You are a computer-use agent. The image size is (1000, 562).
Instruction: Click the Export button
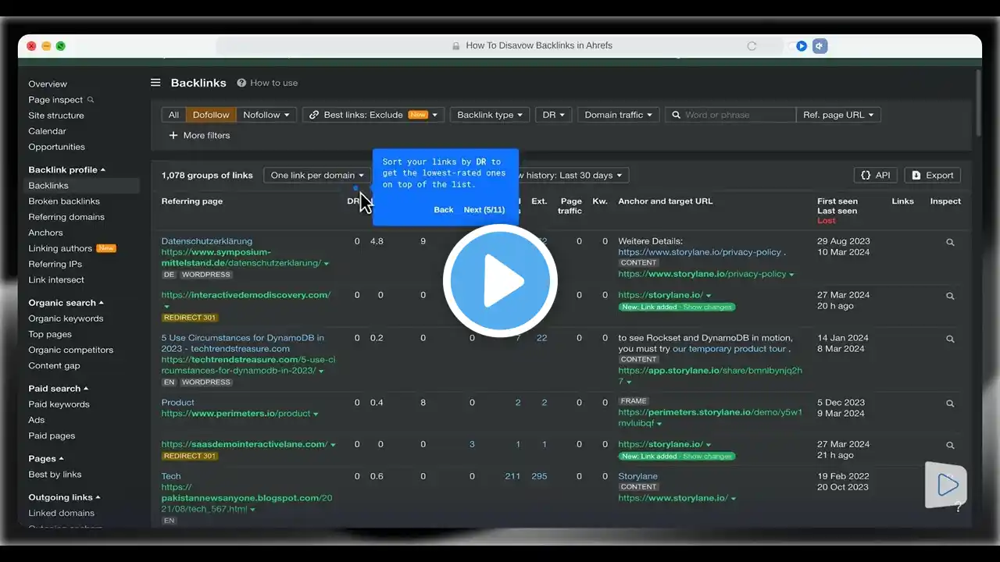coord(933,176)
